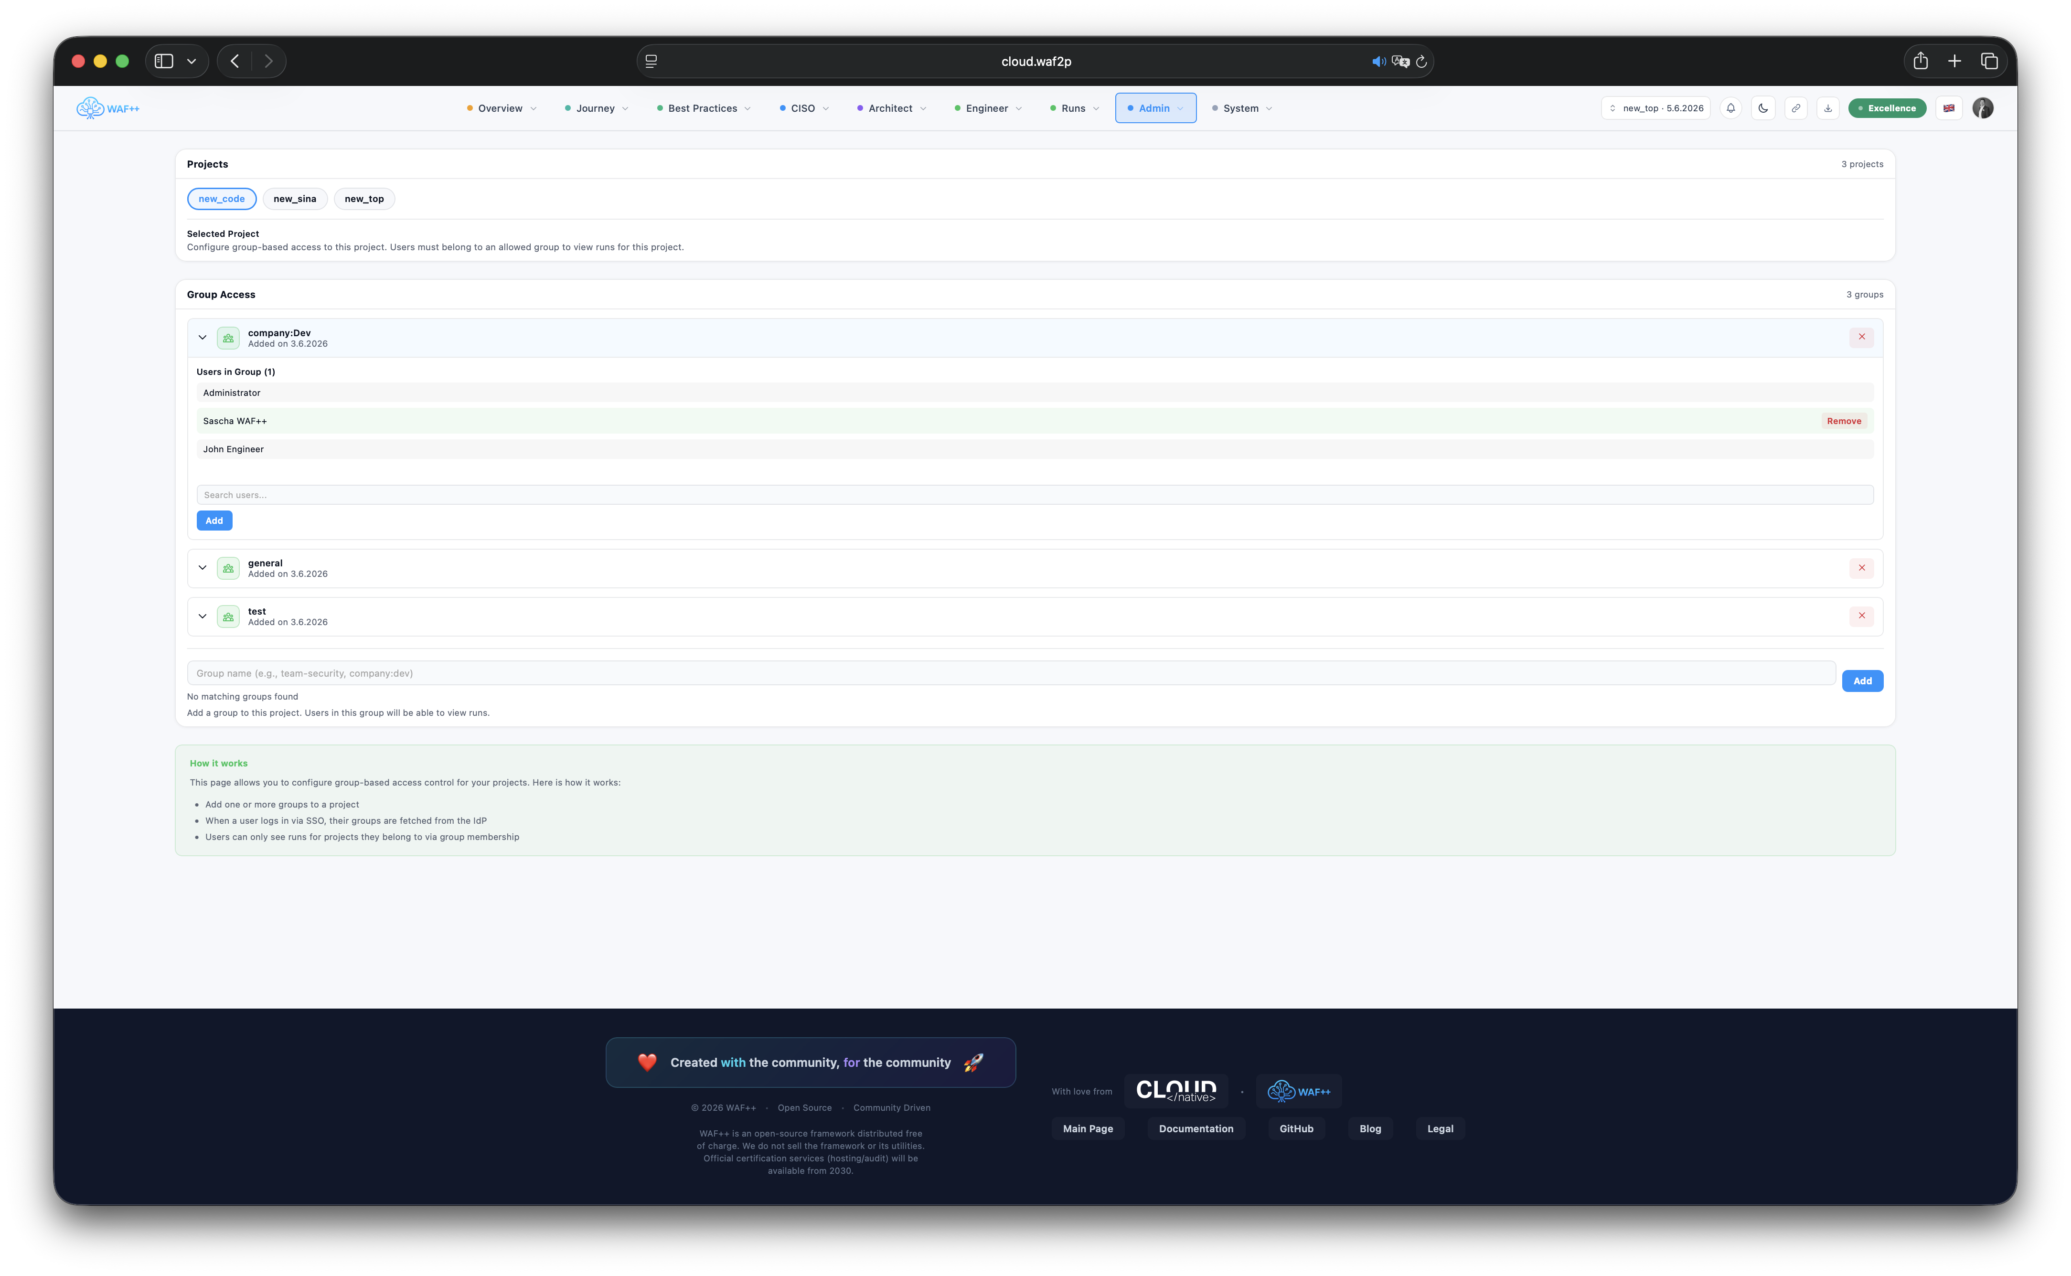Focus the Group name input field
2071x1276 pixels.
pyautogui.click(x=1011, y=673)
